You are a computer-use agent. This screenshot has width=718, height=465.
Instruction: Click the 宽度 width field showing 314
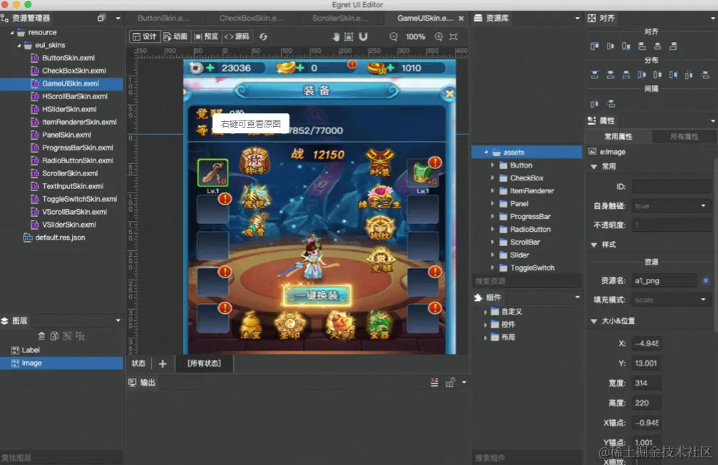(647, 383)
